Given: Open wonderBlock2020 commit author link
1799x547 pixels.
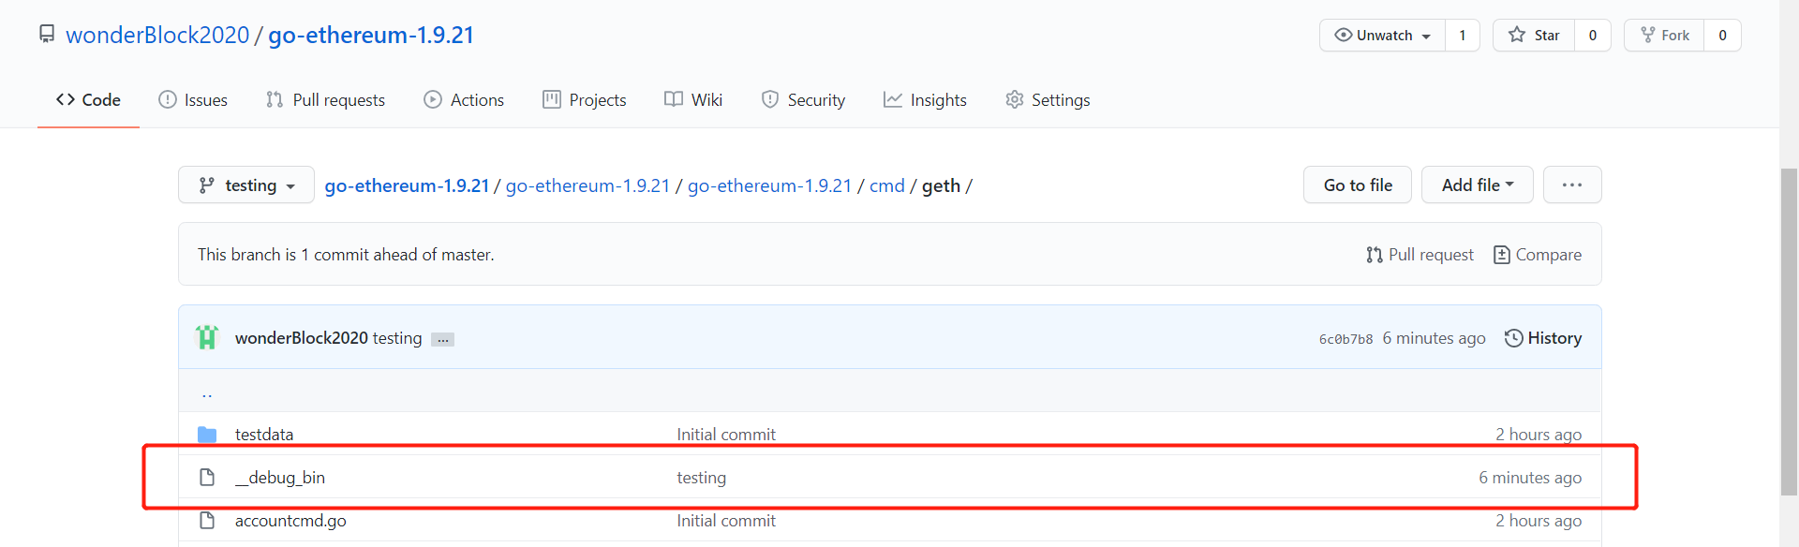Looking at the screenshot, I should 302,338.
